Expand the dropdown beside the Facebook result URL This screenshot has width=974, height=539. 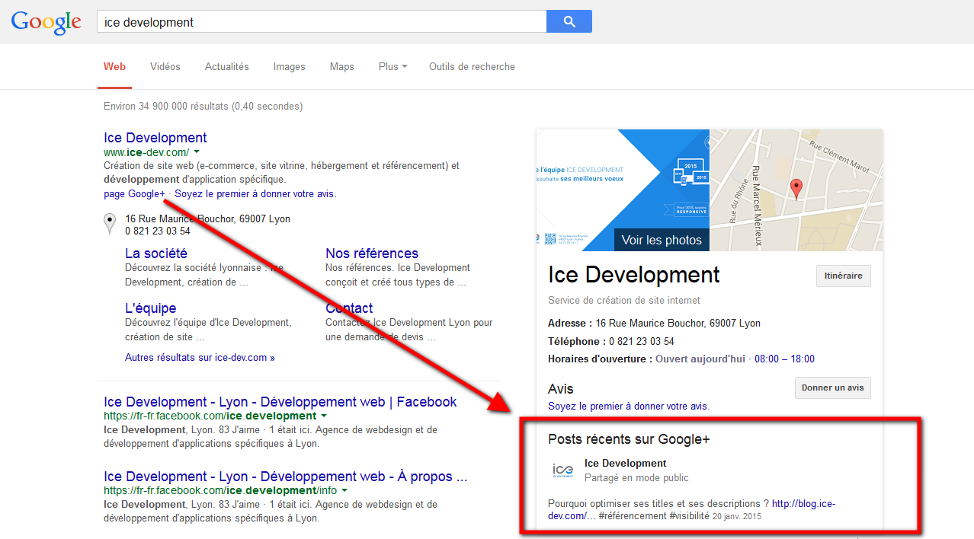[325, 416]
